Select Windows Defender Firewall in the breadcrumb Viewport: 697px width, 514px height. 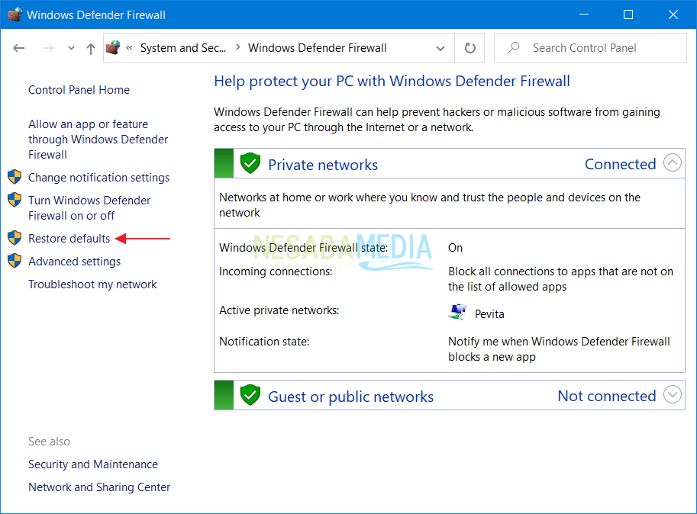pyautogui.click(x=317, y=47)
